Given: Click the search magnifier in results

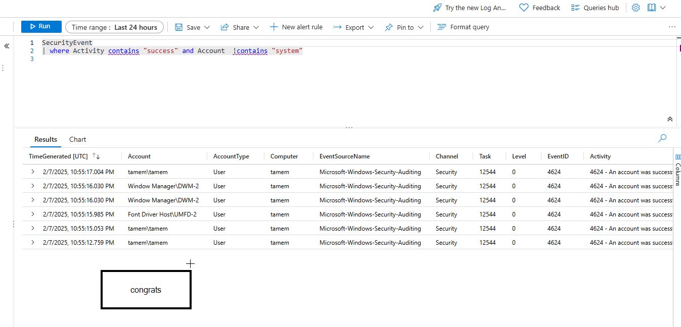Looking at the screenshot, I should (x=662, y=138).
